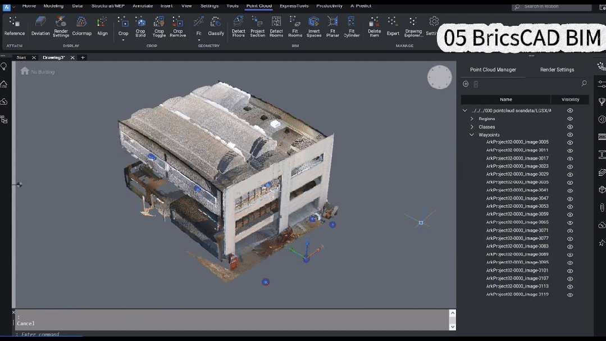Screen dimensions: 606x341
Task: Open the Project Section tool
Action: pyautogui.click(x=257, y=26)
